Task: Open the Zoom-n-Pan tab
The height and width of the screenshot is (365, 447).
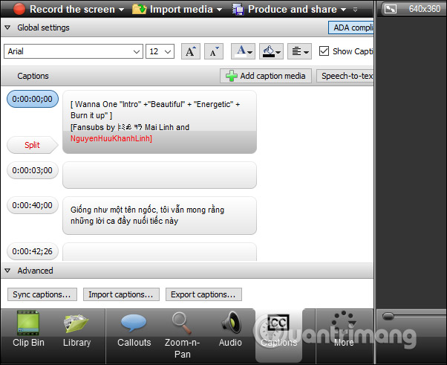Action: click(182, 335)
